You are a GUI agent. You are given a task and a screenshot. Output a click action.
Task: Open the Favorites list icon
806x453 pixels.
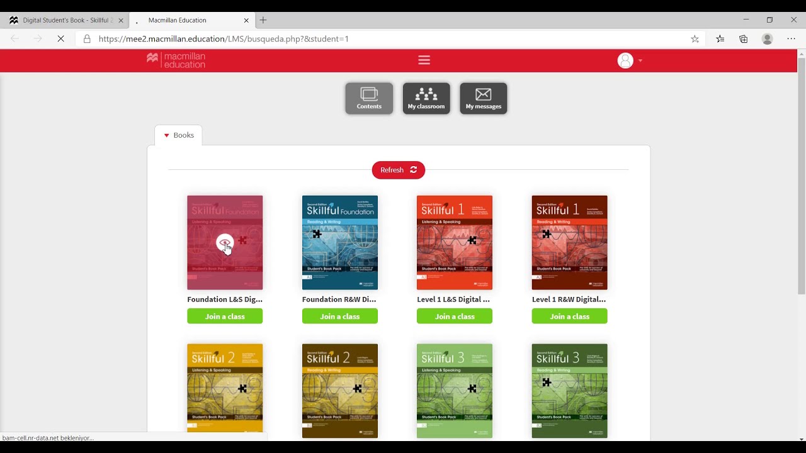coord(720,39)
